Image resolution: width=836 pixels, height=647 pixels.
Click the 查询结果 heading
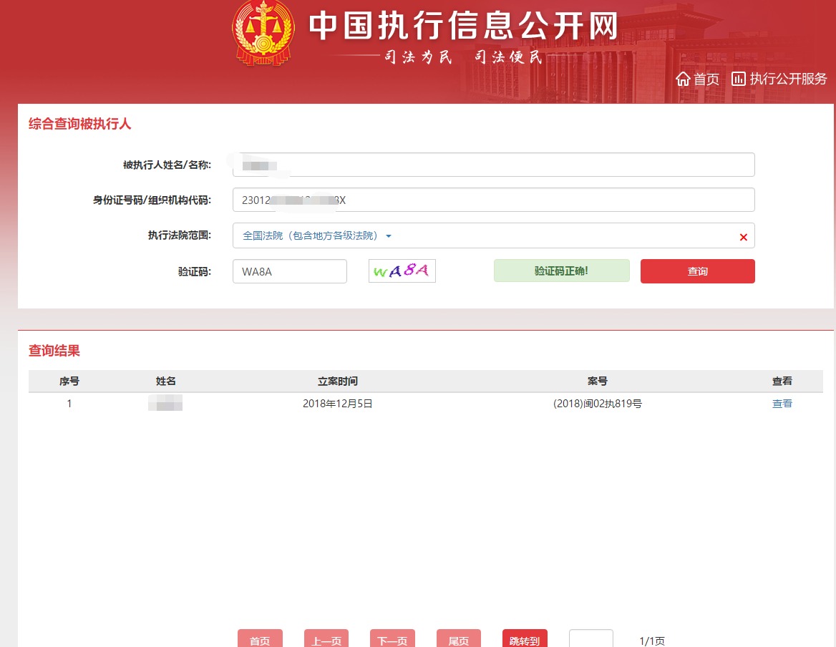click(x=54, y=350)
